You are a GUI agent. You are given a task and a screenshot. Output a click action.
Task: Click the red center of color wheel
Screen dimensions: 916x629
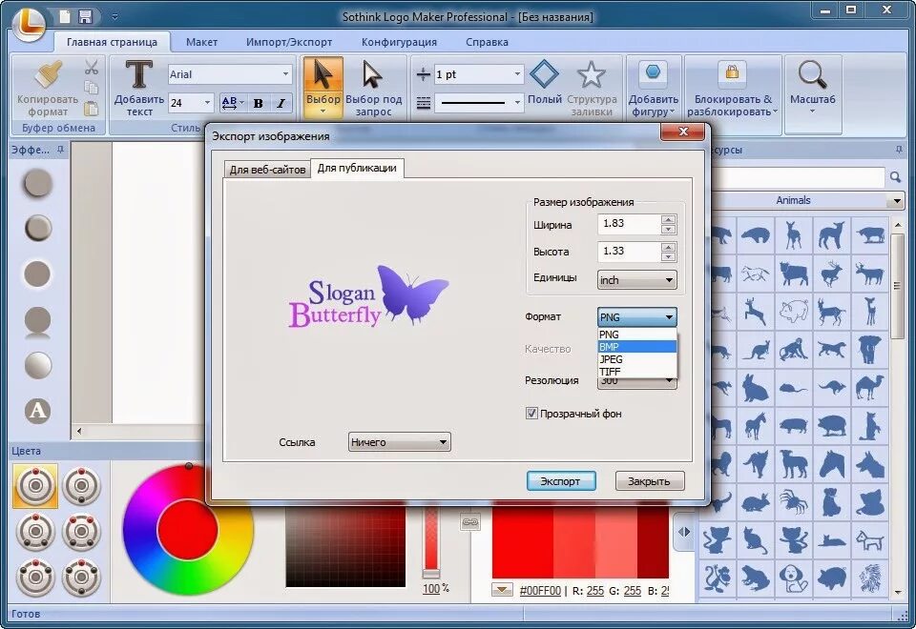tap(188, 530)
